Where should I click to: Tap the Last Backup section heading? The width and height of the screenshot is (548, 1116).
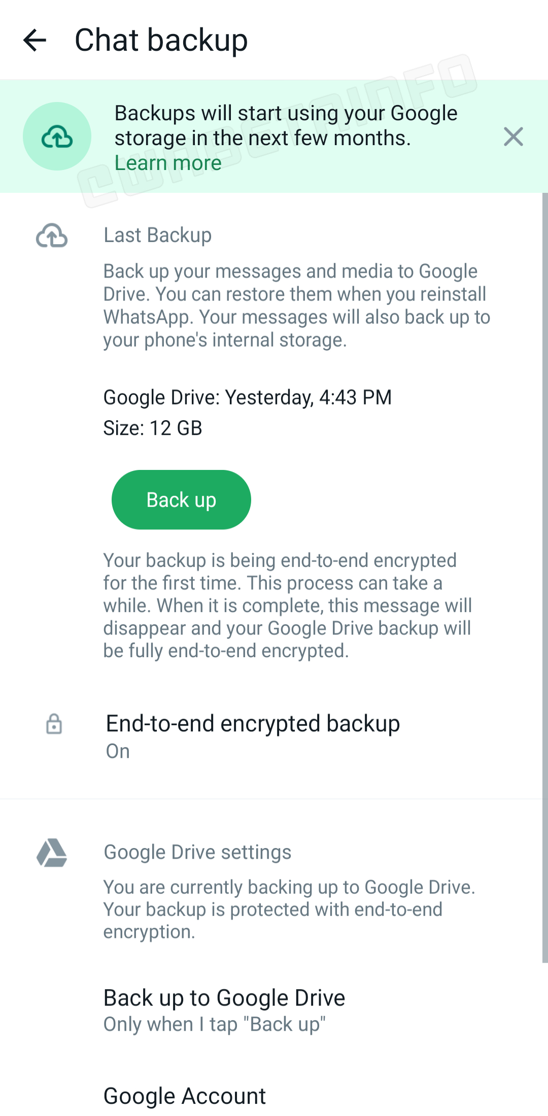(157, 235)
